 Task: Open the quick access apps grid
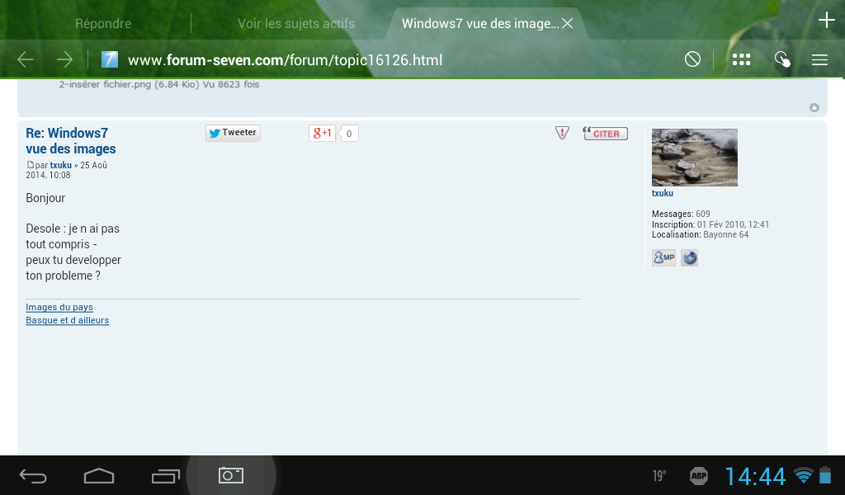[741, 59]
